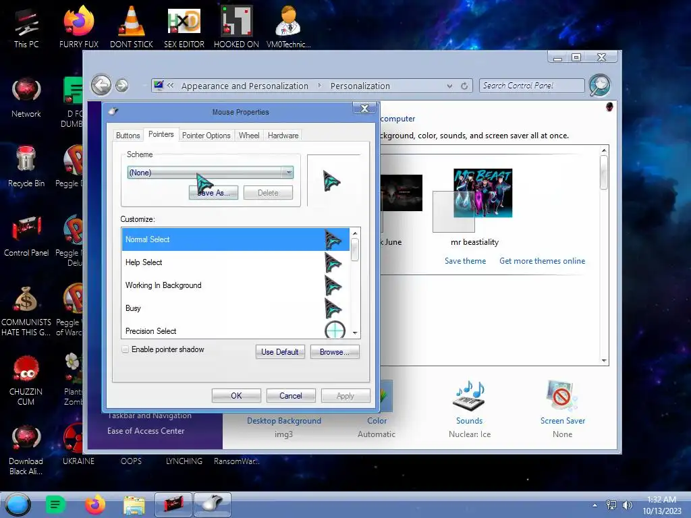This screenshot has height=518, width=691.
Task: Open Get more themes online link
Action: pos(542,261)
